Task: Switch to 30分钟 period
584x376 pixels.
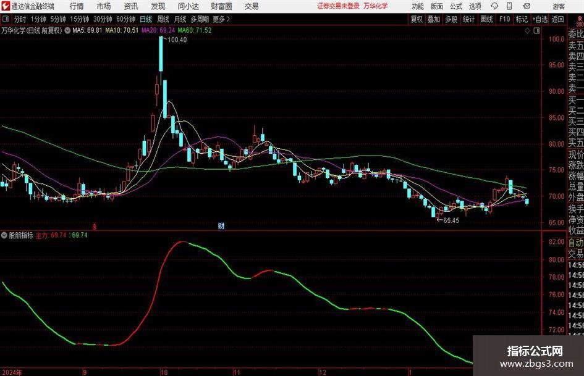Action: [103, 19]
